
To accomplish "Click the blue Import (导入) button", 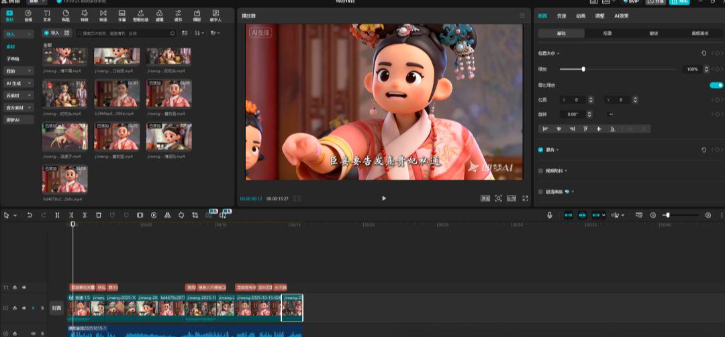I will click(52, 33).
